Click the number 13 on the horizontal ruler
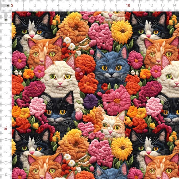The image size is (179, 179). click(x=163, y=5)
